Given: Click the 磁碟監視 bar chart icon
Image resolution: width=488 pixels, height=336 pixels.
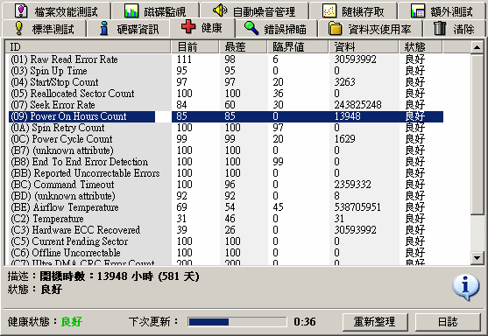Looking at the screenshot, I should coord(131,10).
